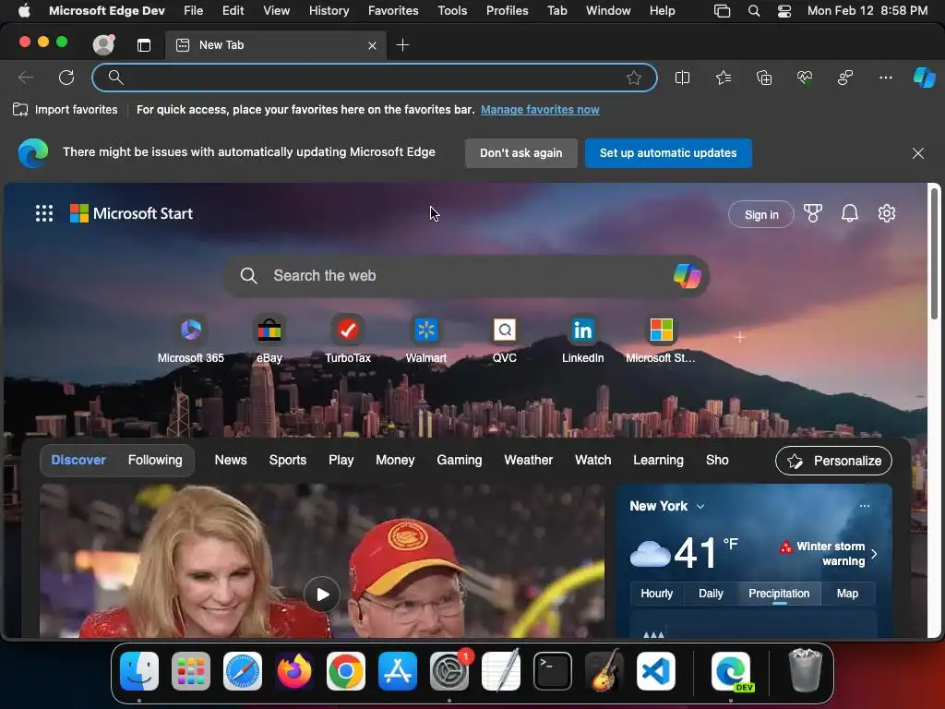Select the Money tab
This screenshot has height=709, width=945.
(x=395, y=460)
